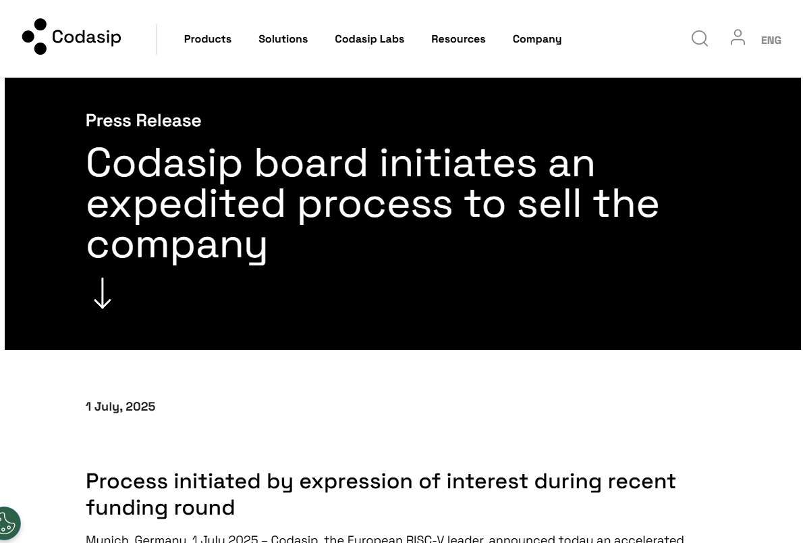Open the Company menu item
The image size is (803, 543).
pos(536,39)
